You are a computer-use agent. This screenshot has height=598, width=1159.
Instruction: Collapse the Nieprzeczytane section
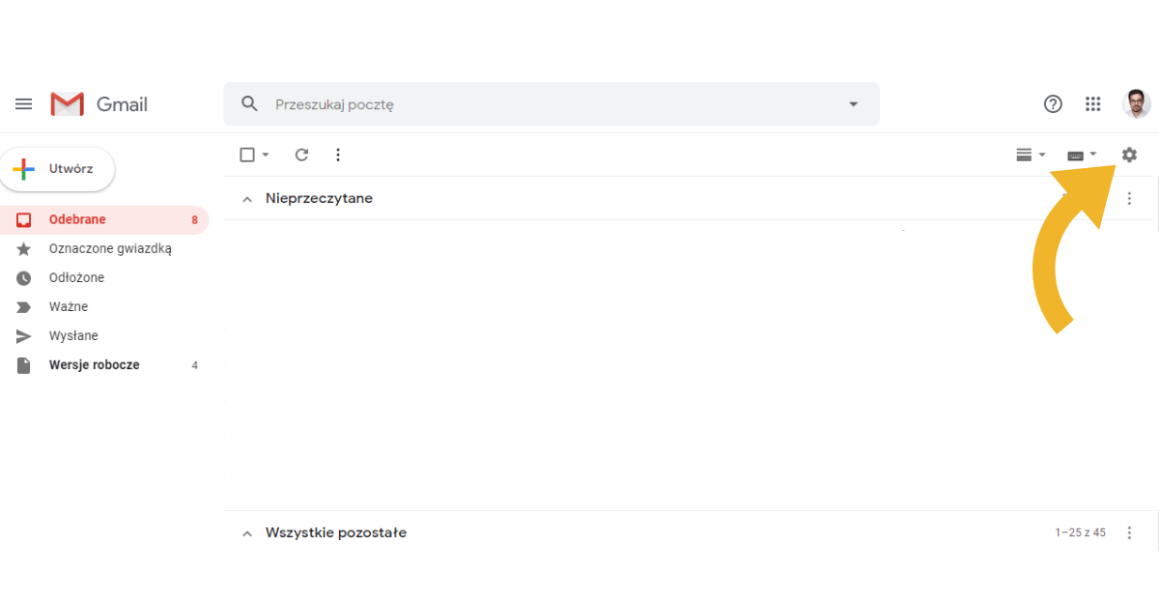tap(246, 199)
